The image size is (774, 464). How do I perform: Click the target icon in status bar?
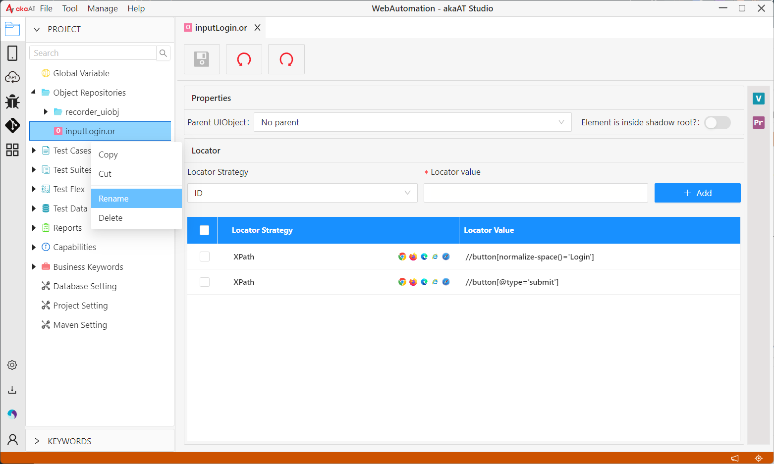758,458
